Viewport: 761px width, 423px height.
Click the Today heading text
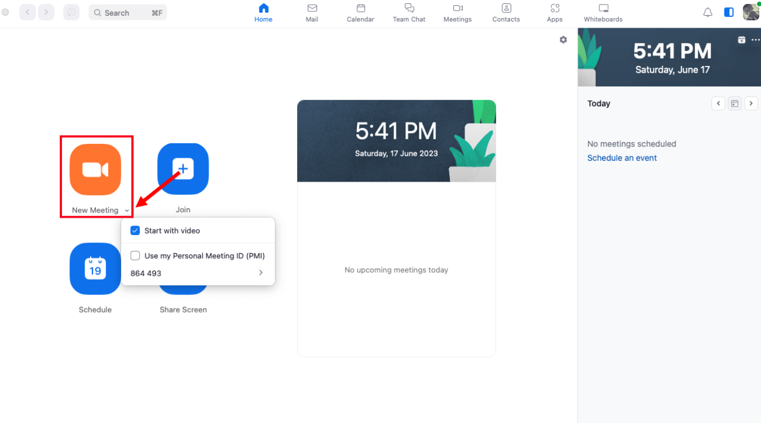599,103
